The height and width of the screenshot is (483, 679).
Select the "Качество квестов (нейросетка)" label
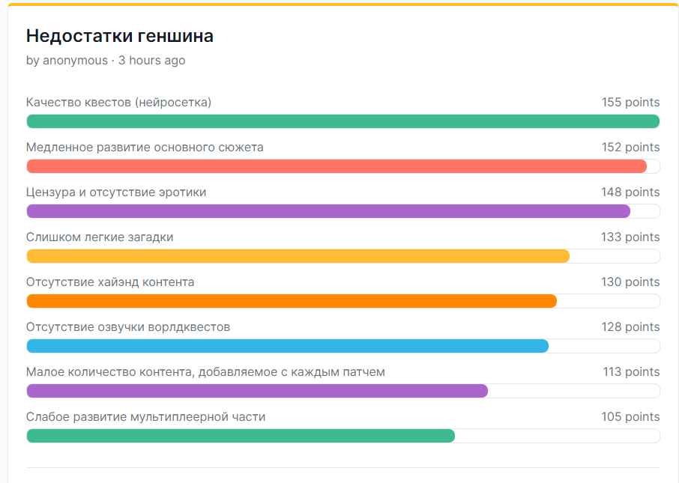pos(118,102)
